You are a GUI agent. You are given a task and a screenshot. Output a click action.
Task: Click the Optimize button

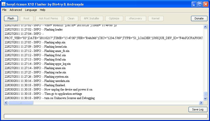tap(114, 18)
